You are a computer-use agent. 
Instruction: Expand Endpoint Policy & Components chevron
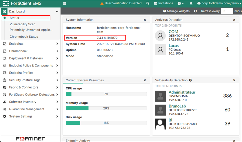57,66
